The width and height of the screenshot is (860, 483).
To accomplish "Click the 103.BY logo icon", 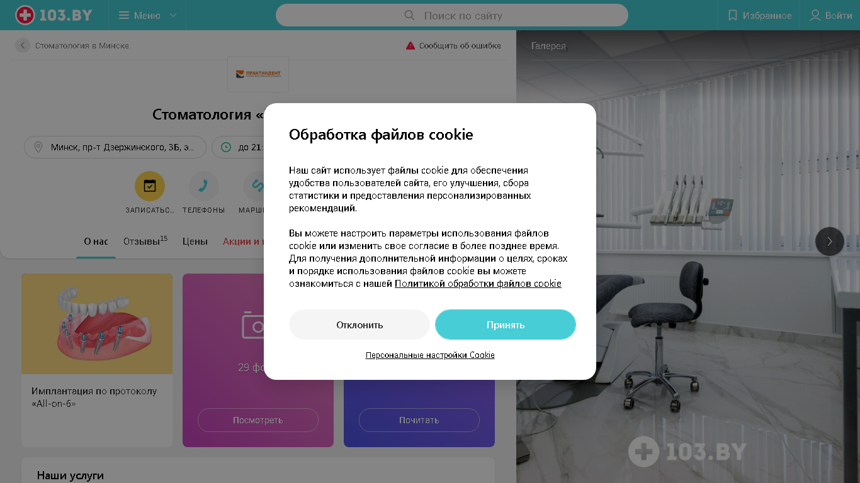I will (25, 15).
